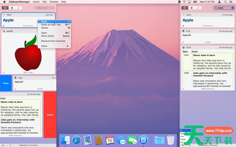Select the Apple text clip in right panel
The image size is (236, 147).
(x=208, y=20)
